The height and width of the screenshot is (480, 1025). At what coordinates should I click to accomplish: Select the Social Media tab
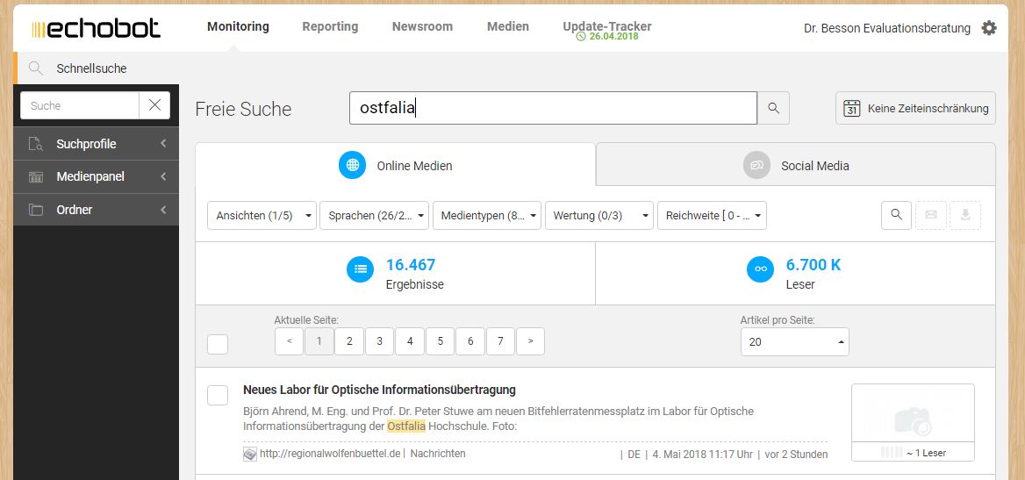[796, 165]
